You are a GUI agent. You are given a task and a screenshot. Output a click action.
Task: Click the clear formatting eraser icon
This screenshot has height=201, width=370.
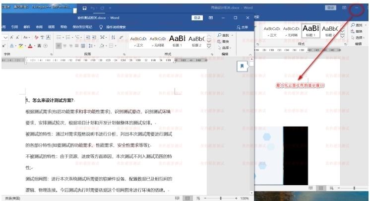click(36, 37)
